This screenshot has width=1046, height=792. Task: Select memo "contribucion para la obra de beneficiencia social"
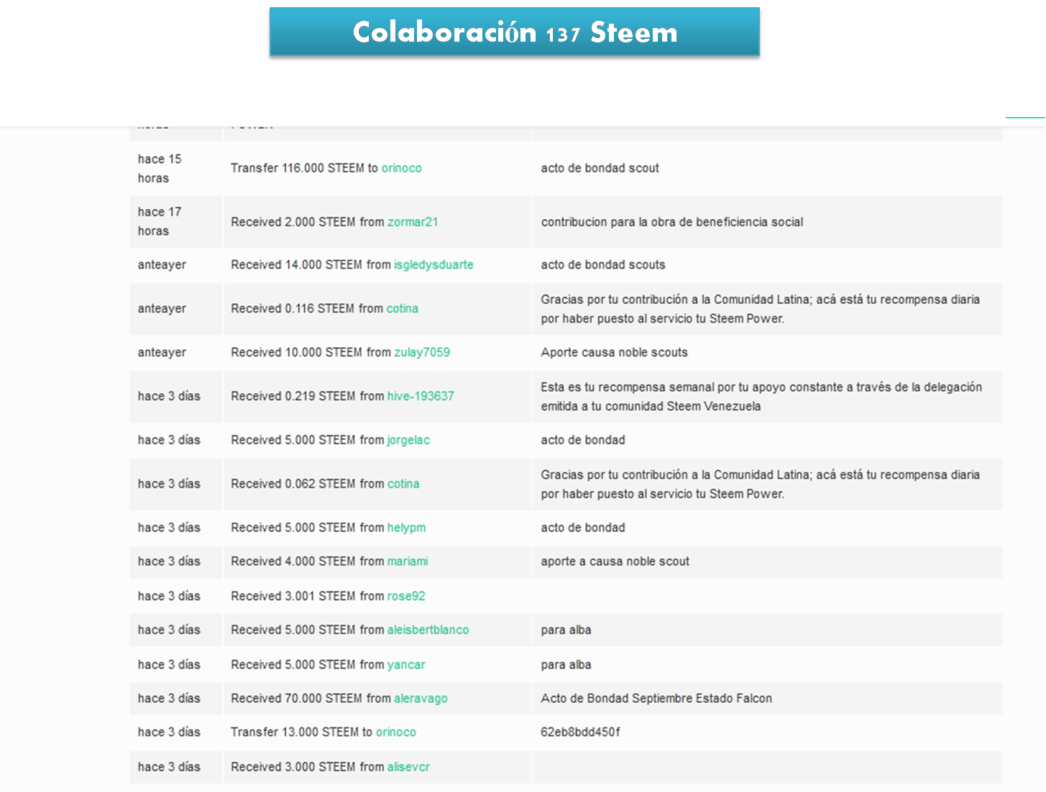(672, 222)
